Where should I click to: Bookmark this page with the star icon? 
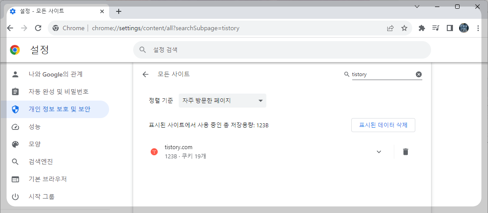404,28
